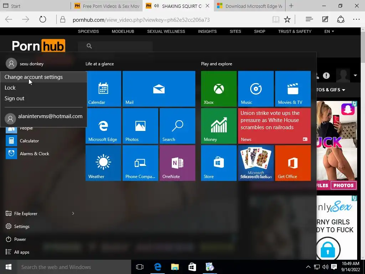The width and height of the screenshot is (365, 274).
Task: Select Change account settings
Action: [x=43, y=77]
